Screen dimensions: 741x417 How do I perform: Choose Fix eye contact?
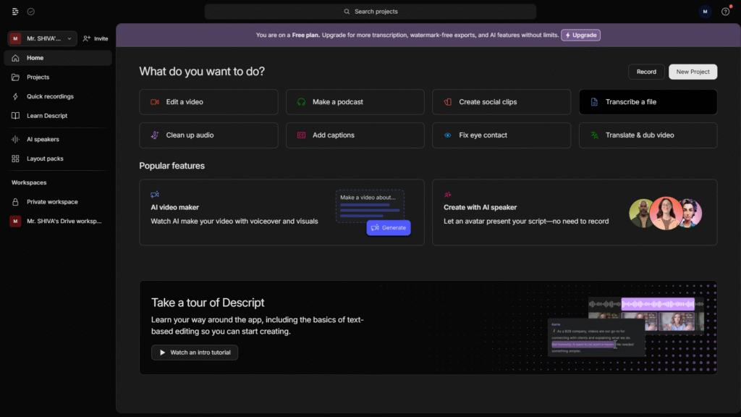tap(501, 135)
